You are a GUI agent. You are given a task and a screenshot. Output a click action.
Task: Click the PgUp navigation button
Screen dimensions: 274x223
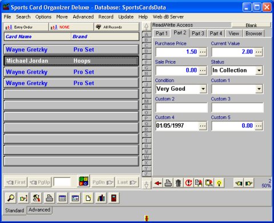click(x=40, y=183)
